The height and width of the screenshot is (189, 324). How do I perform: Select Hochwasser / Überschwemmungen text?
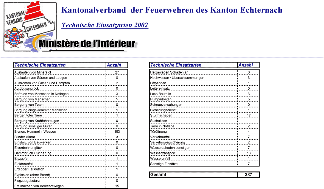pos(177,78)
